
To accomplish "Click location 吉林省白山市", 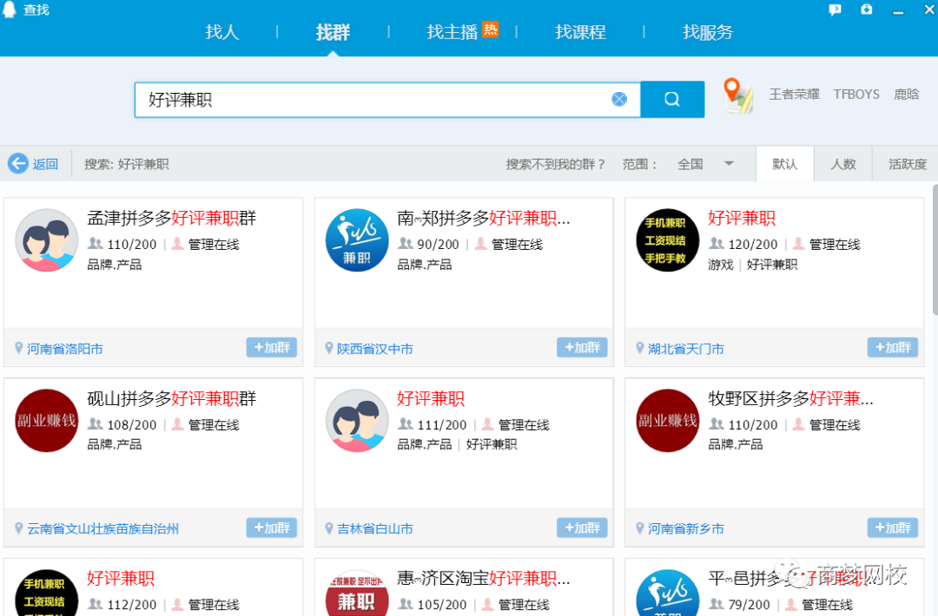I will click(x=375, y=528).
